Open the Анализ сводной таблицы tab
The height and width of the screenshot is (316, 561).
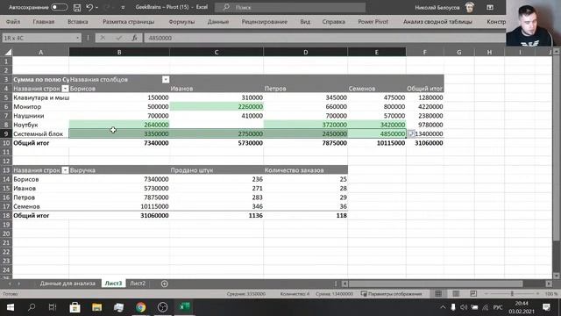point(437,22)
